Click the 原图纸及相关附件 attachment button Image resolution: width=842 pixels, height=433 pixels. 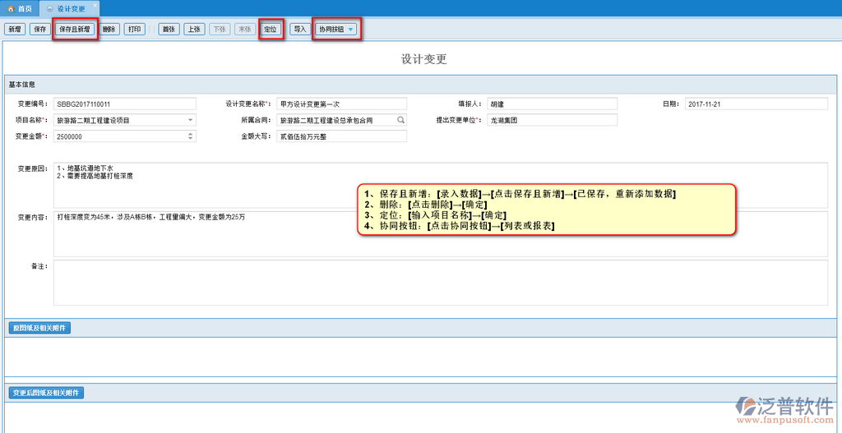point(39,328)
